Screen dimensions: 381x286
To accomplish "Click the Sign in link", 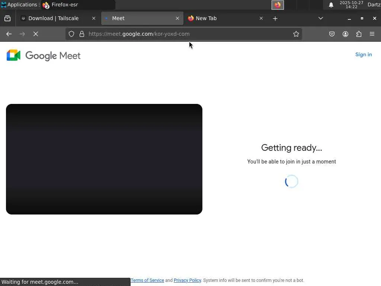I will point(364,54).
